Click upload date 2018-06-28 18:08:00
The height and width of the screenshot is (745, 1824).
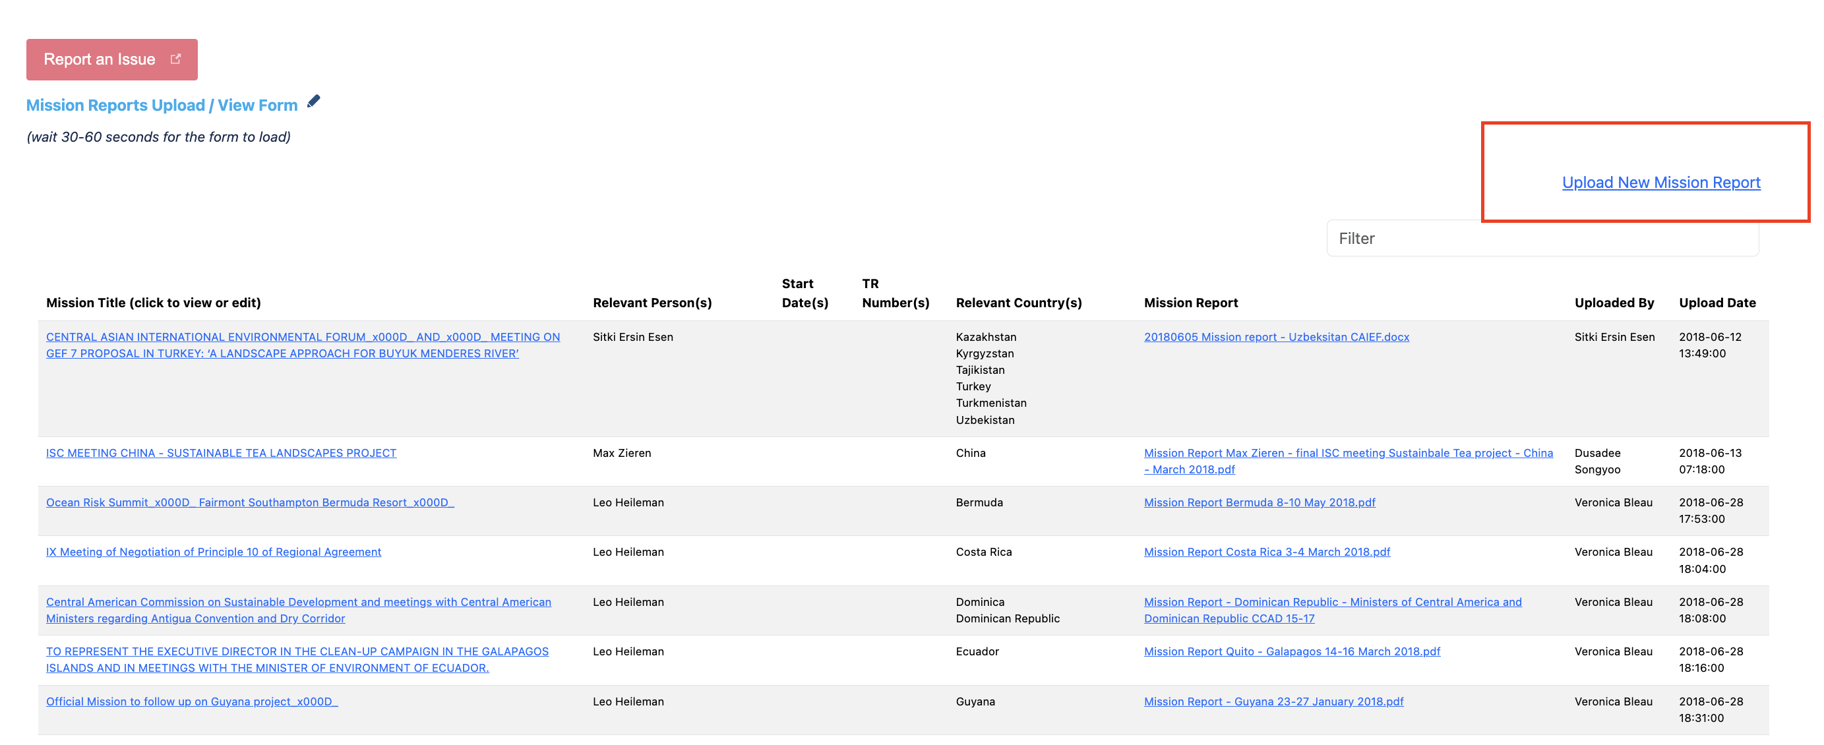pos(1711,611)
